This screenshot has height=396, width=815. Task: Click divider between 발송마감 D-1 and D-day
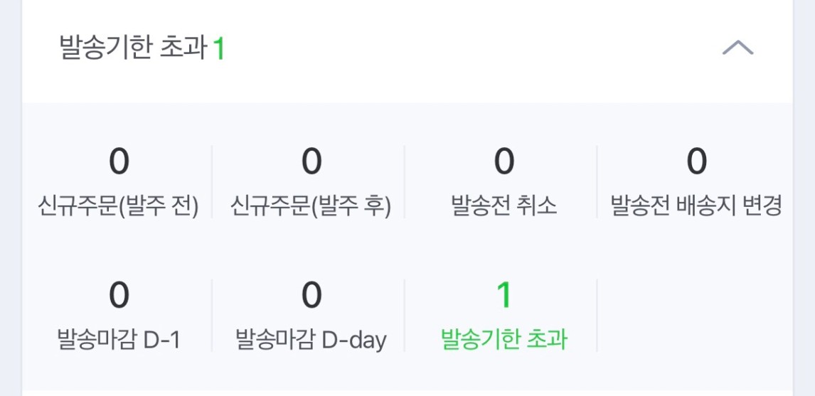pyautogui.click(x=212, y=316)
